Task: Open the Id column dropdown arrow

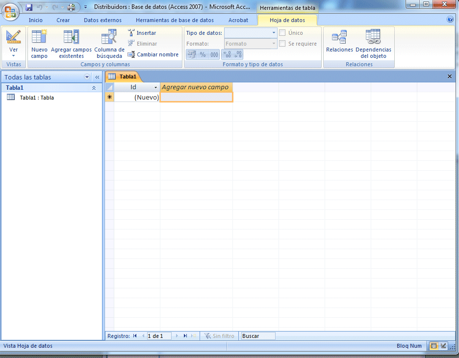Action: (x=156, y=87)
